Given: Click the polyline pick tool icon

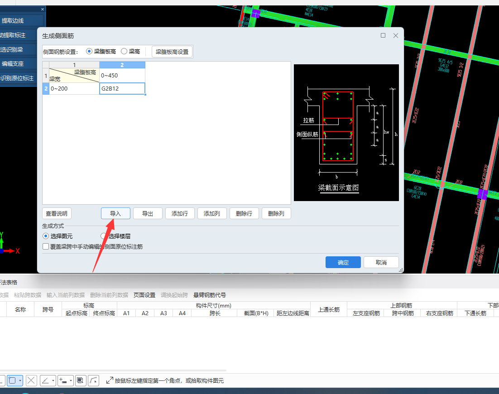Looking at the screenshot, I should (x=93, y=380).
